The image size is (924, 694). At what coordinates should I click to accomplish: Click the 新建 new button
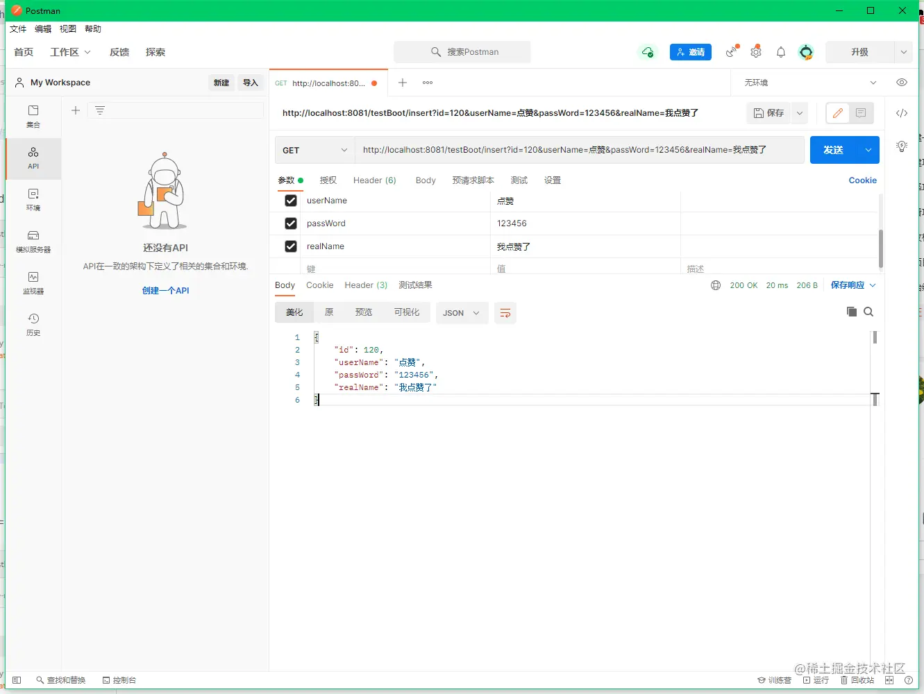(221, 83)
